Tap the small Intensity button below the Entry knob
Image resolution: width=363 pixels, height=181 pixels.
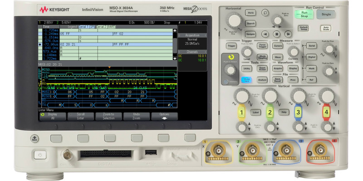226,82
